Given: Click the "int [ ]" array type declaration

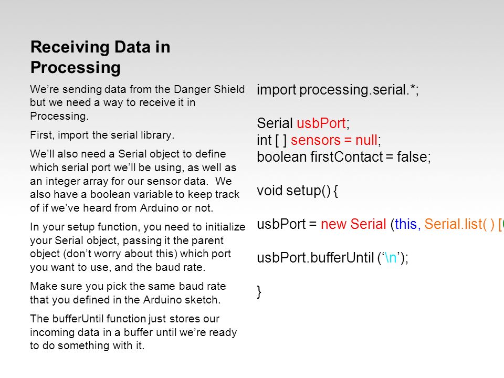Looking at the screenshot, I should click(x=271, y=140).
